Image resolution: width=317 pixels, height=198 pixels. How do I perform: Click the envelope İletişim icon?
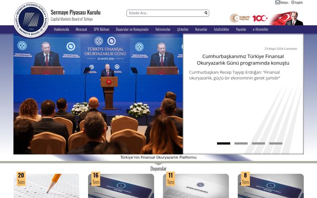pos(277,2)
